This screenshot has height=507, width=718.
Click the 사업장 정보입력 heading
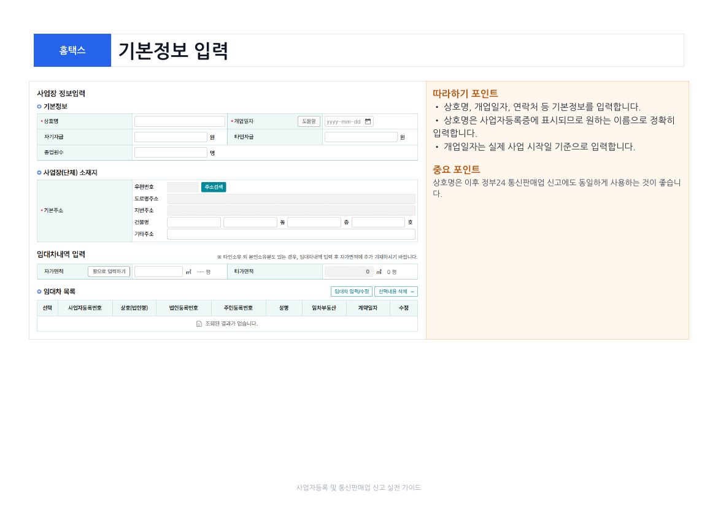pos(61,93)
